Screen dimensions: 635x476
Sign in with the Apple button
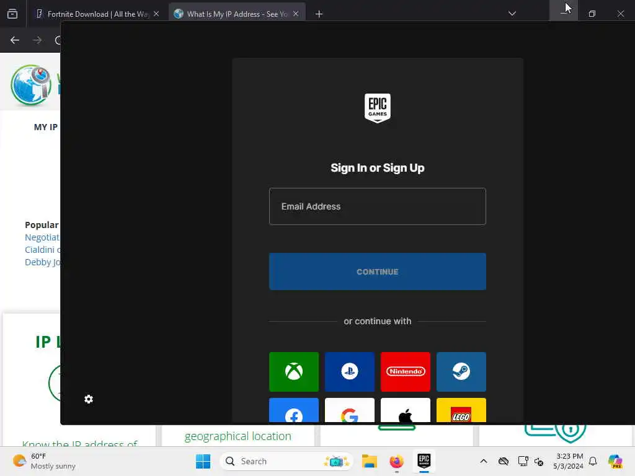(x=406, y=410)
